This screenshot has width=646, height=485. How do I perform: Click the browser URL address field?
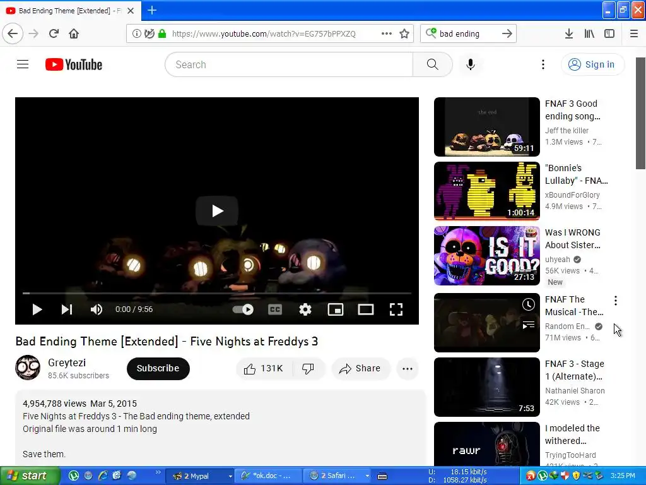click(264, 33)
